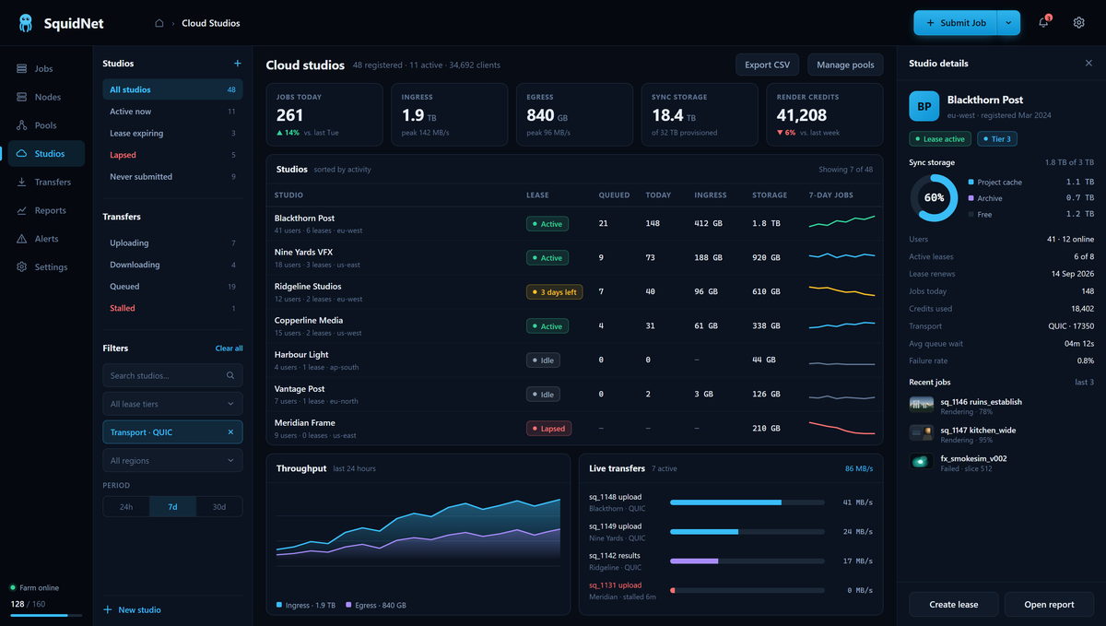The width and height of the screenshot is (1106, 626).
Task: Select the 24h period option
Action: 126,506
